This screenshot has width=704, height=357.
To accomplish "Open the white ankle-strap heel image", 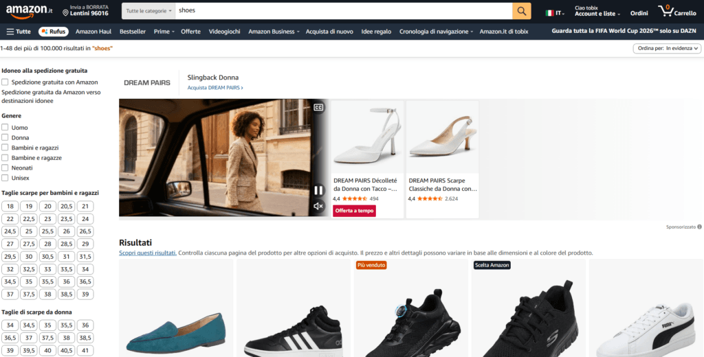I will [367, 137].
